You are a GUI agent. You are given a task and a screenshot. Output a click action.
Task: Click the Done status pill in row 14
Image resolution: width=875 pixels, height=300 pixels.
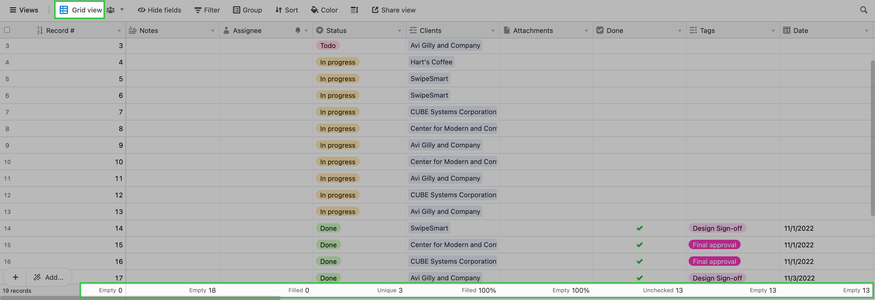pos(328,228)
